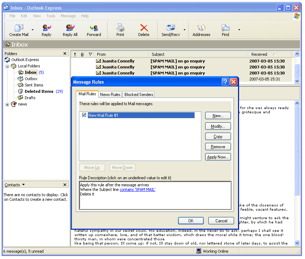Open the Addresses book icon

[201, 28]
